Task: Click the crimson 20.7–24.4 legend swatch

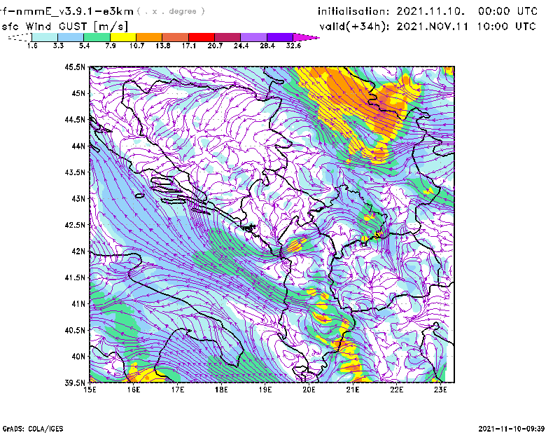Action: 227,37
